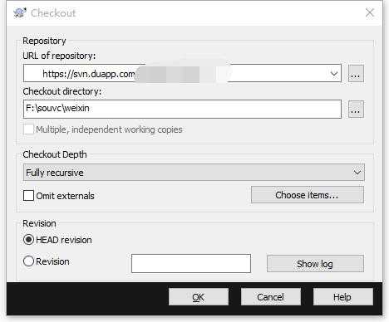Viewport: 389px width, 322px height.
Task: Close the Checkout dialog
Action: tap(370, 12)
